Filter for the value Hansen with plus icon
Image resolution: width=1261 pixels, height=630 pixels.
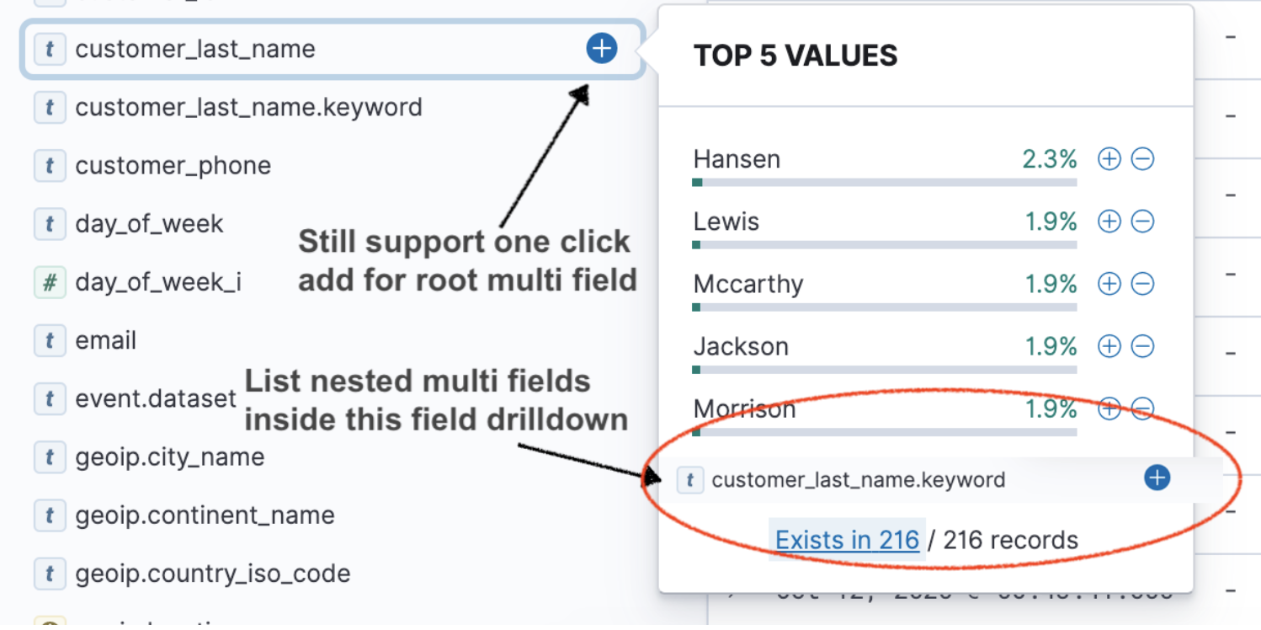[x=1109, y=158]
